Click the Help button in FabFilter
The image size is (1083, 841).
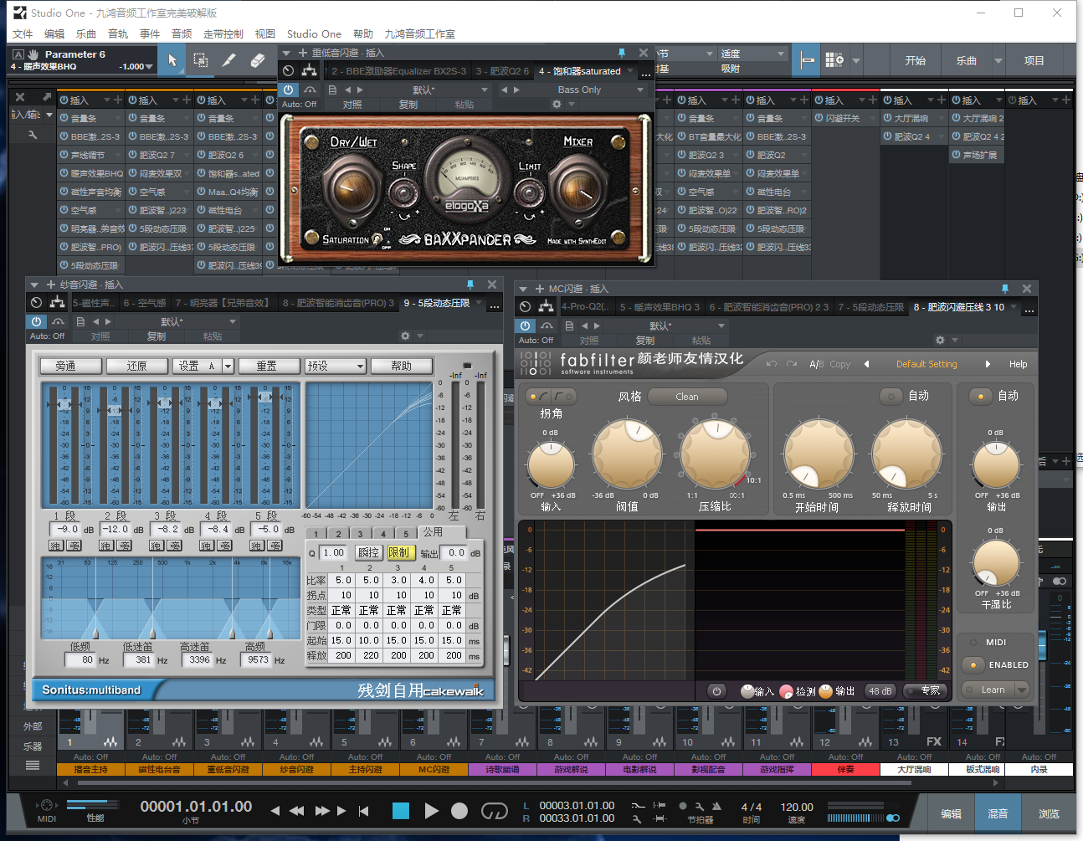click(1018, 364)
